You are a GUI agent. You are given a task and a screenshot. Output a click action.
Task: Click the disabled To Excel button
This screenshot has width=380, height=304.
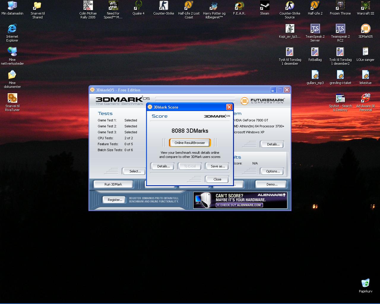coord(190,166)
